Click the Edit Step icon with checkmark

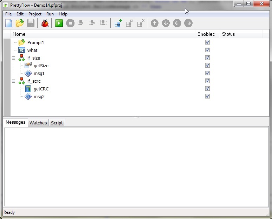point(130,23)
